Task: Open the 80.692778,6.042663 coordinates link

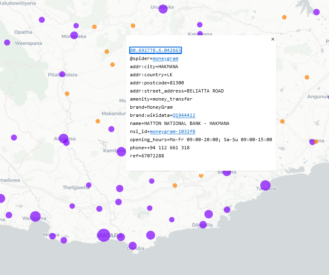Action: (x=156, y=50)
